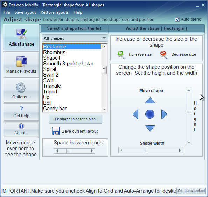Toggle the Auto blend checkbox

point(177,19)
